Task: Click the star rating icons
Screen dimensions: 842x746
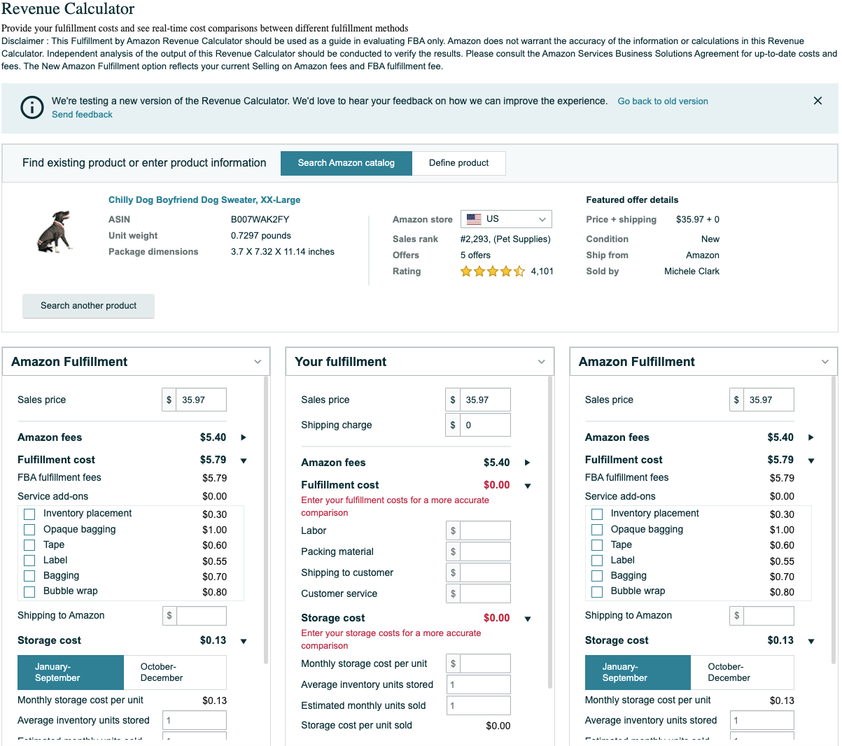Action: 492,272
